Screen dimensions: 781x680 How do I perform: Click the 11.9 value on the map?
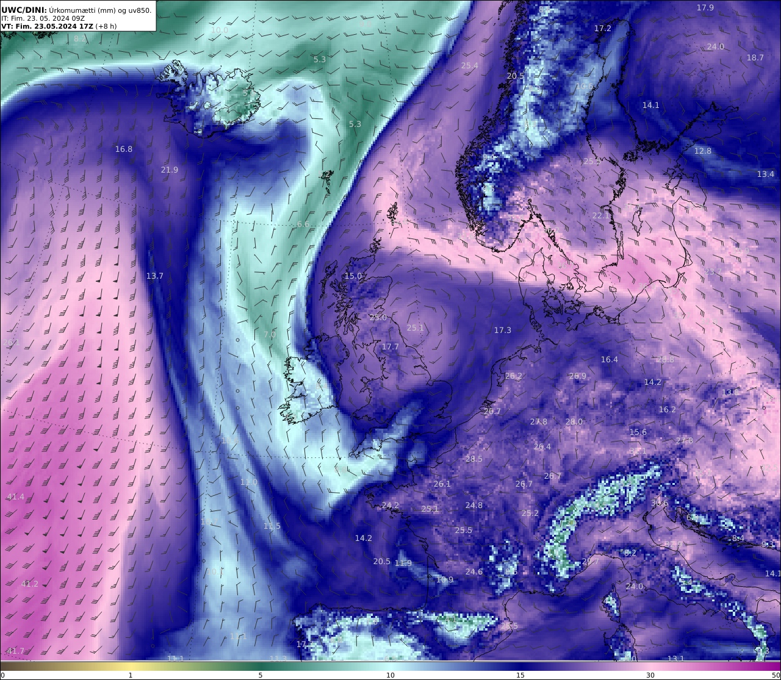point(403,563)
